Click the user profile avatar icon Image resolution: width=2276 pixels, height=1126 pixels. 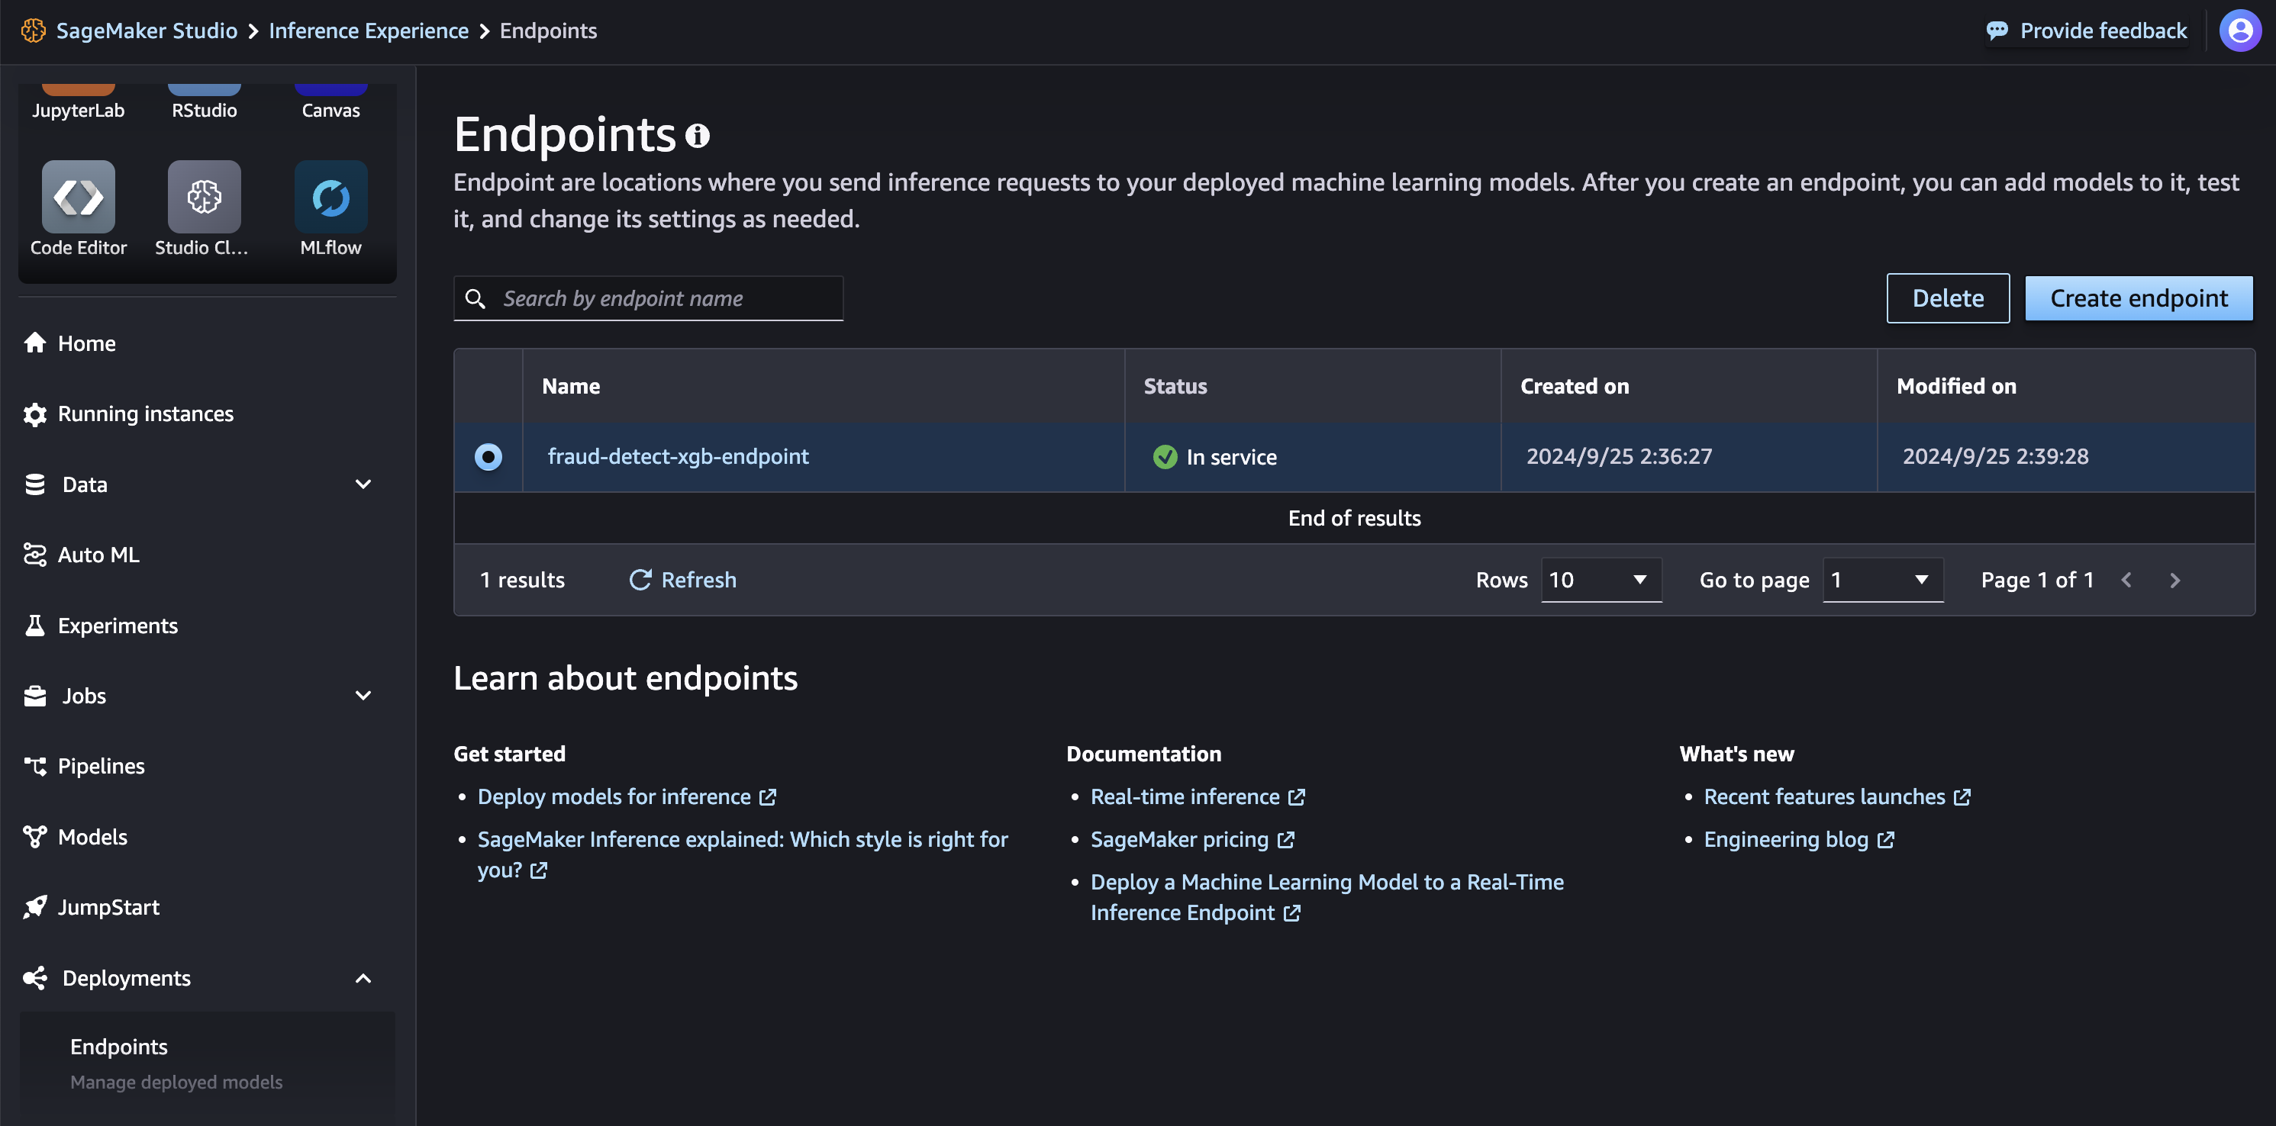click(2240, 31)
